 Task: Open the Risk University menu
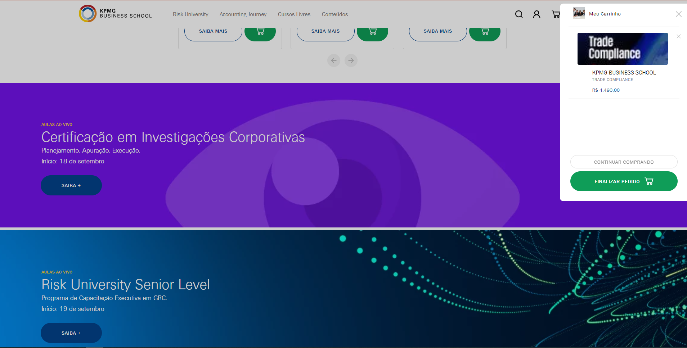190,14
